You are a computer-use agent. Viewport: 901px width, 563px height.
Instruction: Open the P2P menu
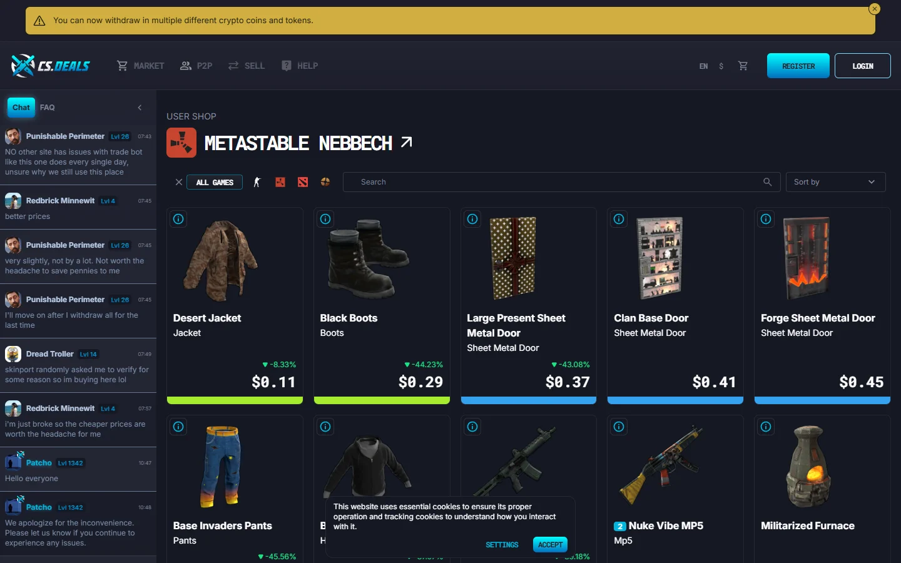tap(196, 66)
